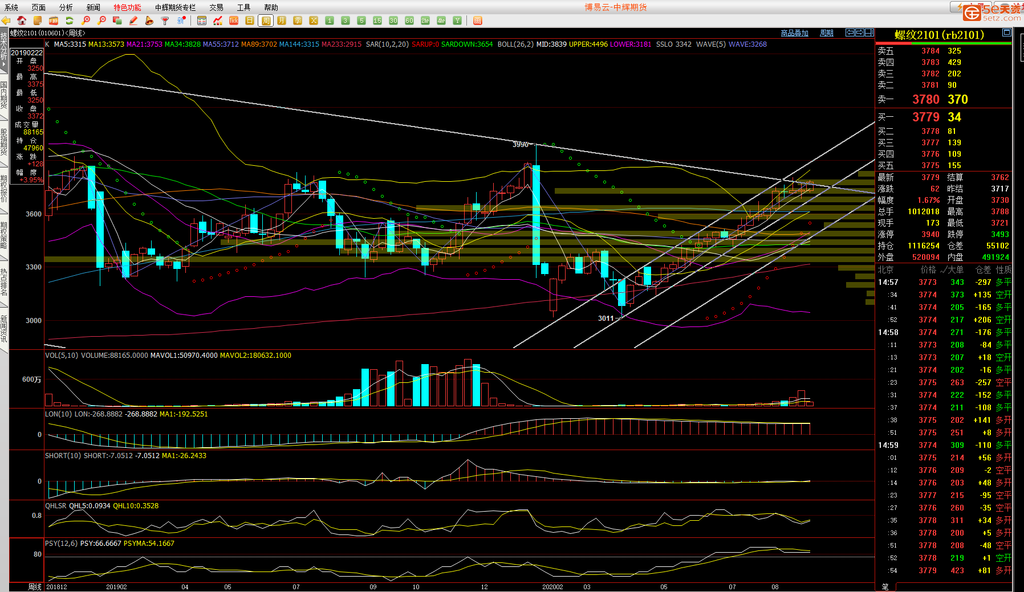Select the quarterly 季 period icon

click(298, 21)
